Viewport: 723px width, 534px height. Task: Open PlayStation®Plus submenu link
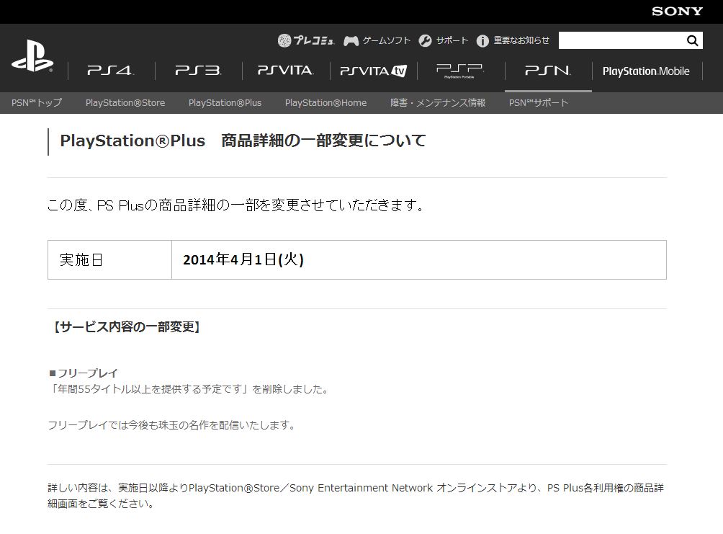pos(225,102)
